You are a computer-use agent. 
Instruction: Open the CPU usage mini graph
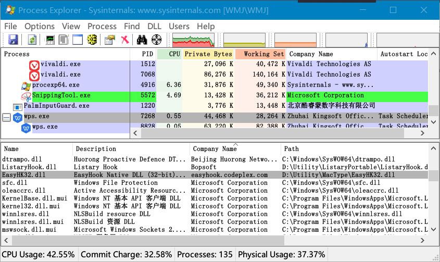(193, 40)
